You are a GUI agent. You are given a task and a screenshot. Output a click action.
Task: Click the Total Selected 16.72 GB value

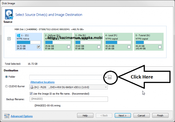(x=32, y=64)
